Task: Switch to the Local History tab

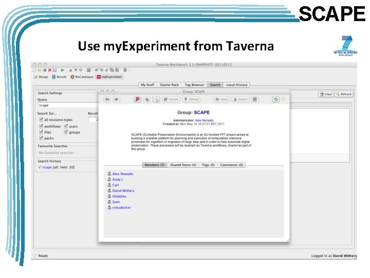Action: 237,84
